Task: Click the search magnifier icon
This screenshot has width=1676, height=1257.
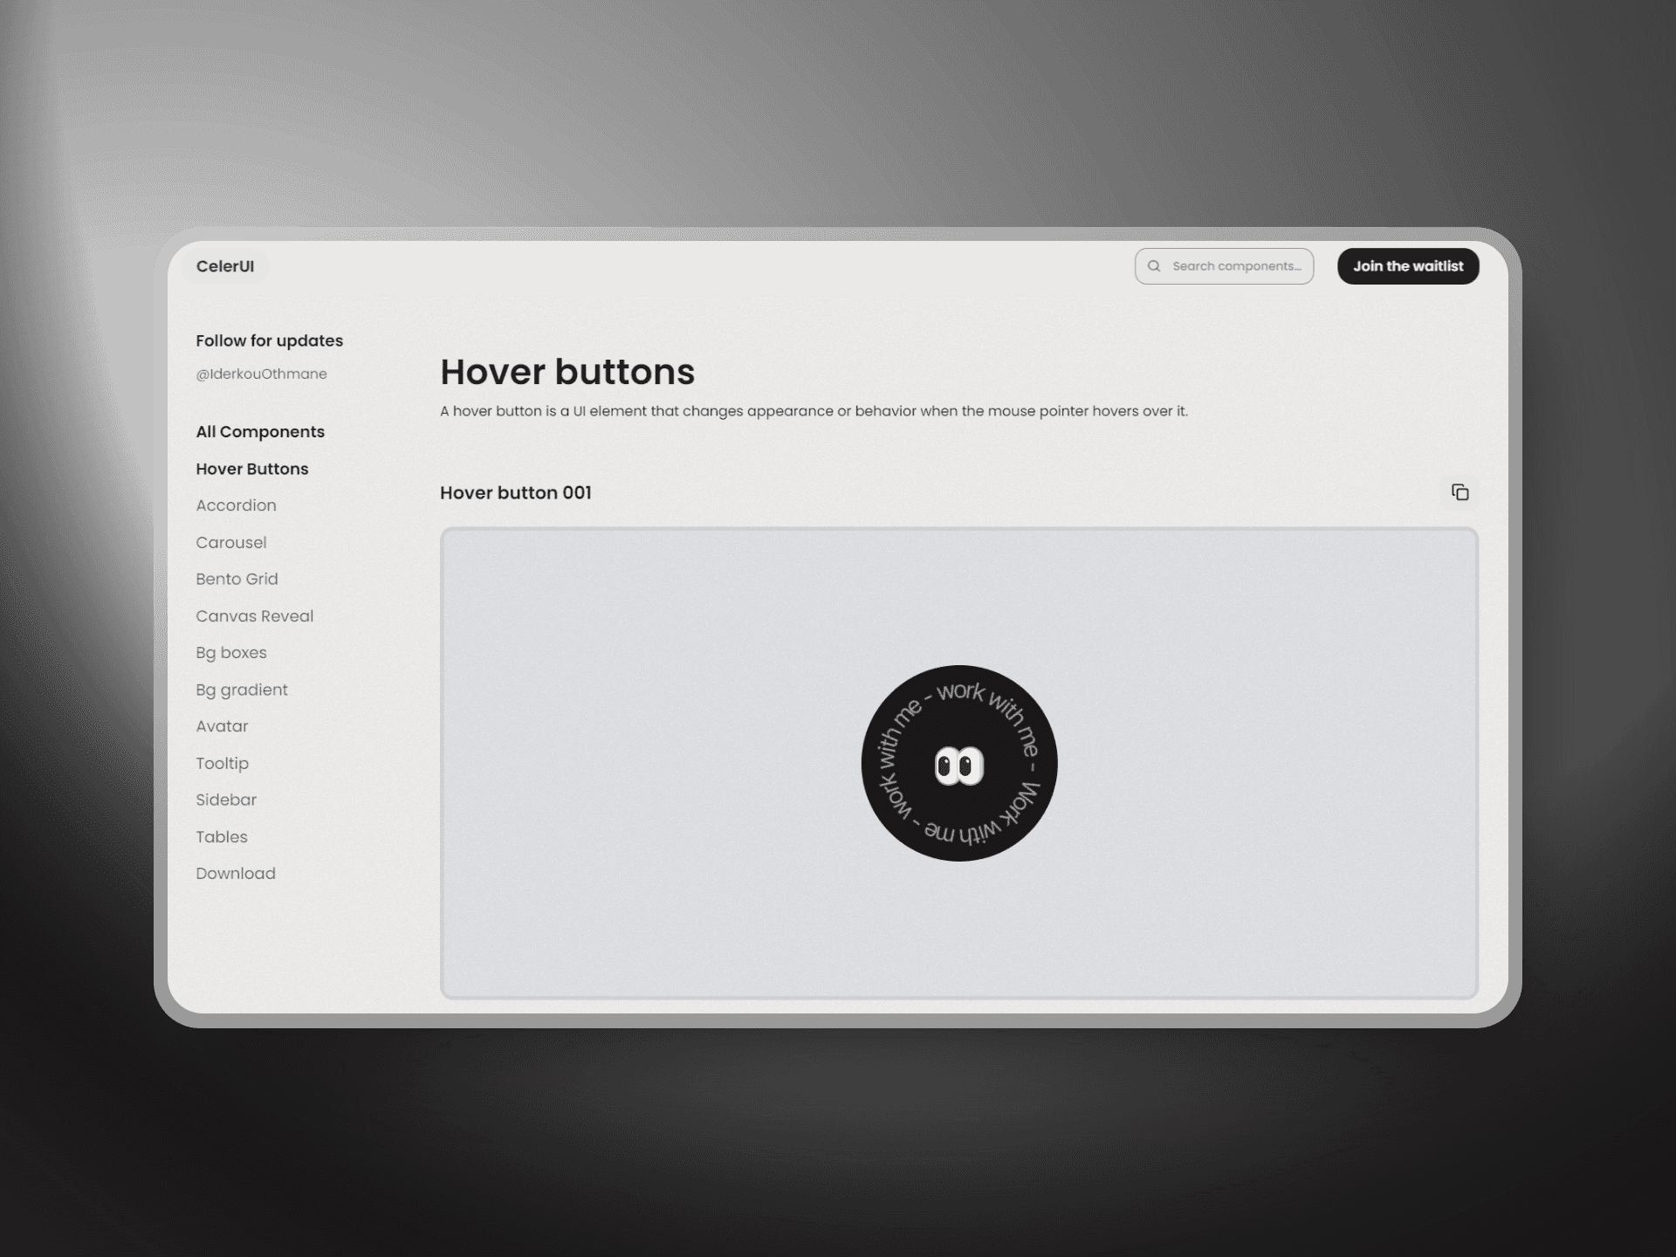Action: (x=1154, y=266)
